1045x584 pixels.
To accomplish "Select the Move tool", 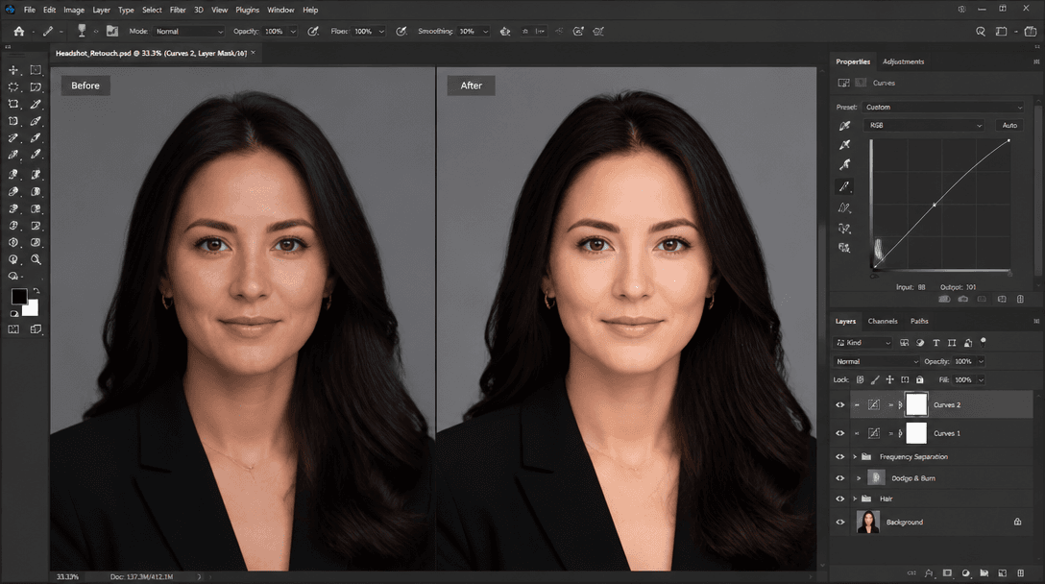I will (13, 70).
